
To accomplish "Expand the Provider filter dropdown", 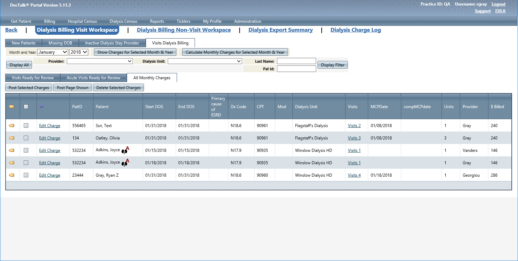I will [100, 61].
